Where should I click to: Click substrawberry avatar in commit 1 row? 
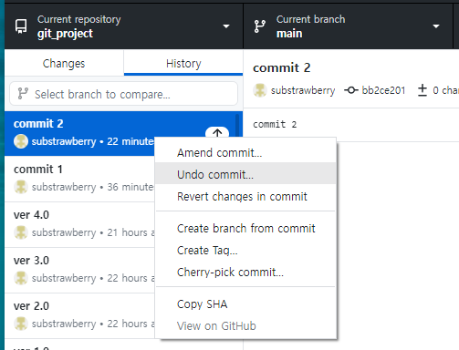[21, 187]
